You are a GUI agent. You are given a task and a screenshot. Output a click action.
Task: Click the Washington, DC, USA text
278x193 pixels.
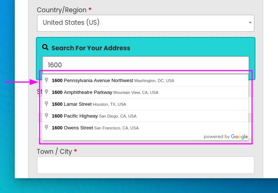click(154, 81)
